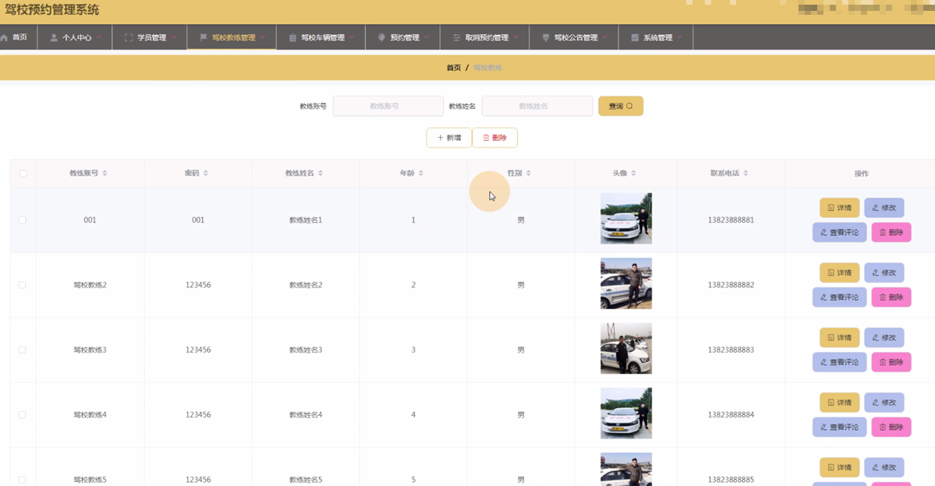Check the checkbox for row 驾校教练2

tap(22, 285)
